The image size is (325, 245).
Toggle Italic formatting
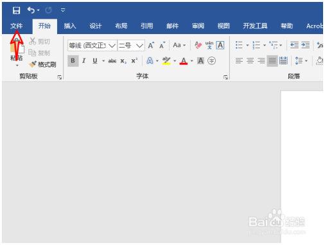tap(84, 61)
